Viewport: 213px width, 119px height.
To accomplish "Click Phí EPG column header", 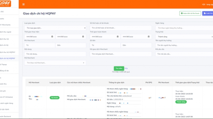I will (149, 83).
